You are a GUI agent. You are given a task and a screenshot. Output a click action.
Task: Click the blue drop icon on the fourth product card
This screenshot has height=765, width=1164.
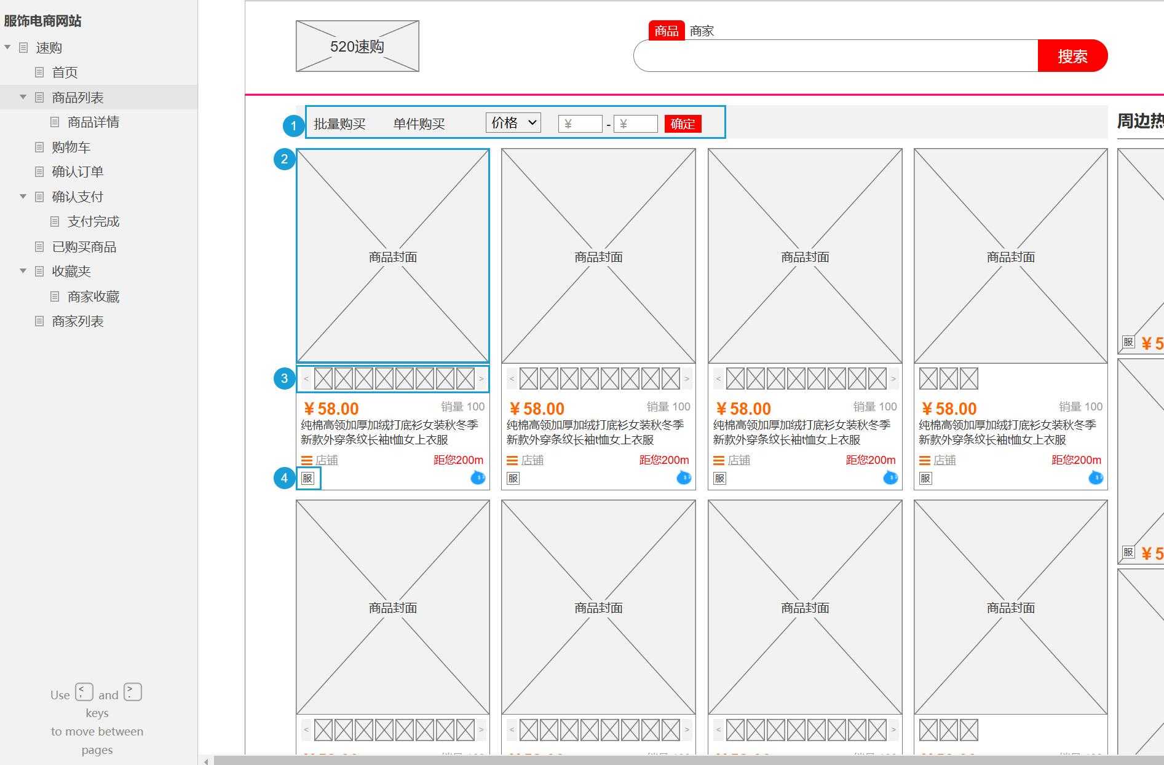click(1096, 478)
